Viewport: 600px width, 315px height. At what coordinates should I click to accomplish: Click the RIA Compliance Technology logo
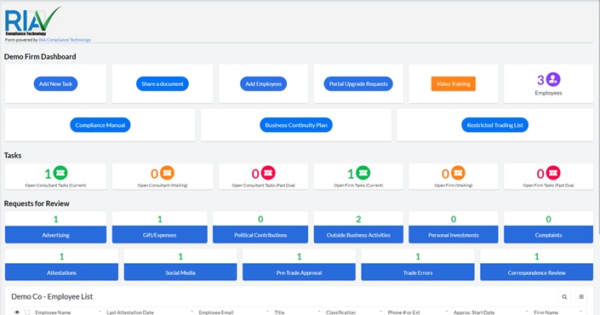click(32, 21)
